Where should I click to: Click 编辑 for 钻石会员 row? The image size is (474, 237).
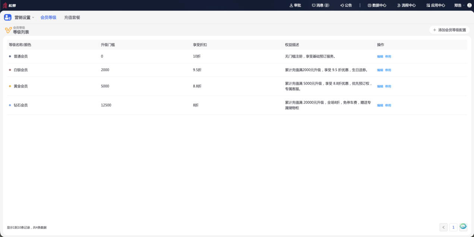click(x=380, y=105)
